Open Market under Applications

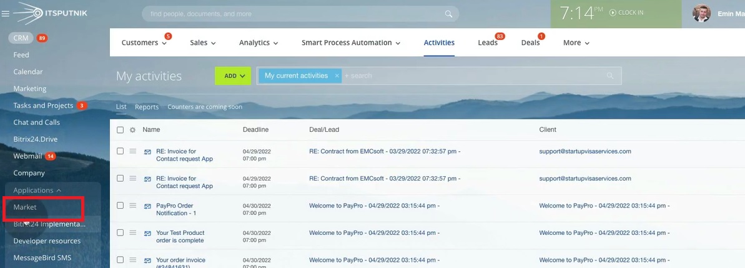[25, 207]
